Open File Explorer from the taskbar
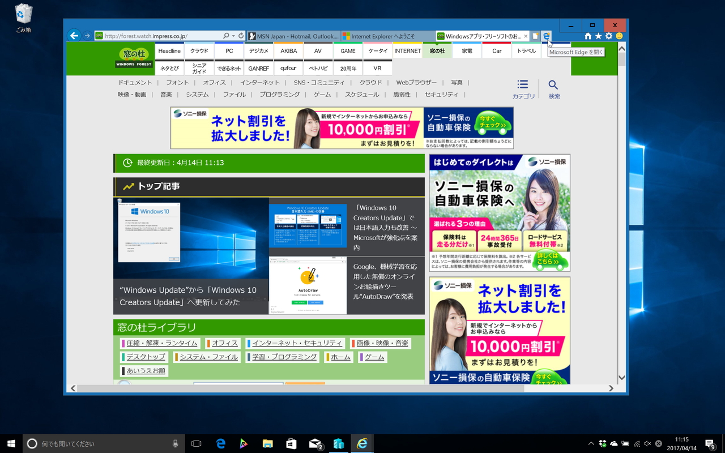Screen dimensions: 725x453 267,443
